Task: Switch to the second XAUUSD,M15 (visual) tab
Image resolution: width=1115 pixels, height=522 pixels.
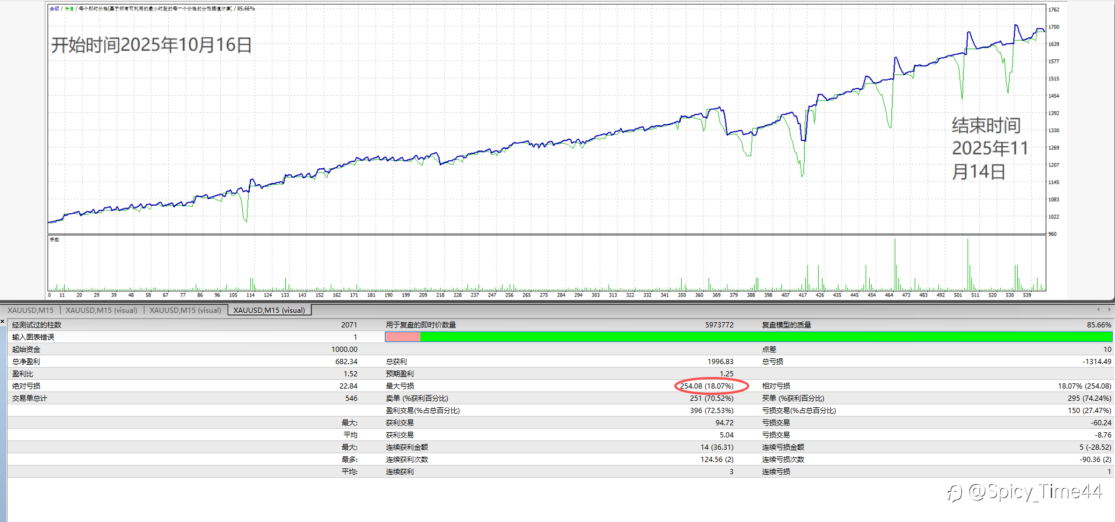Action: point(101,311)
